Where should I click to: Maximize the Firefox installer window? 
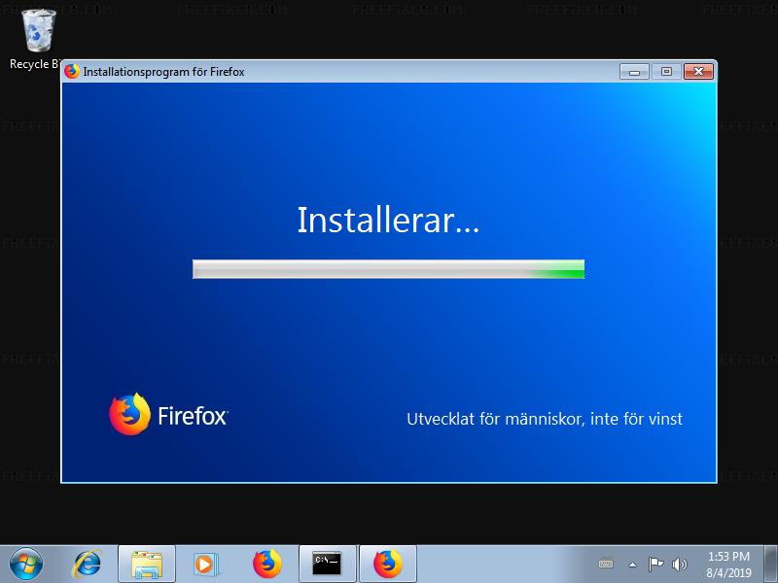point(666,72)
